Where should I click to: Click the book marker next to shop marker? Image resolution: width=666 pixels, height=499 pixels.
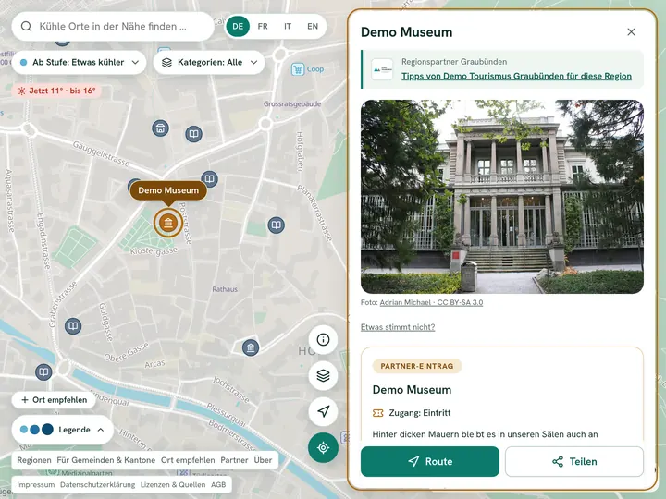(x=193, y=134)
